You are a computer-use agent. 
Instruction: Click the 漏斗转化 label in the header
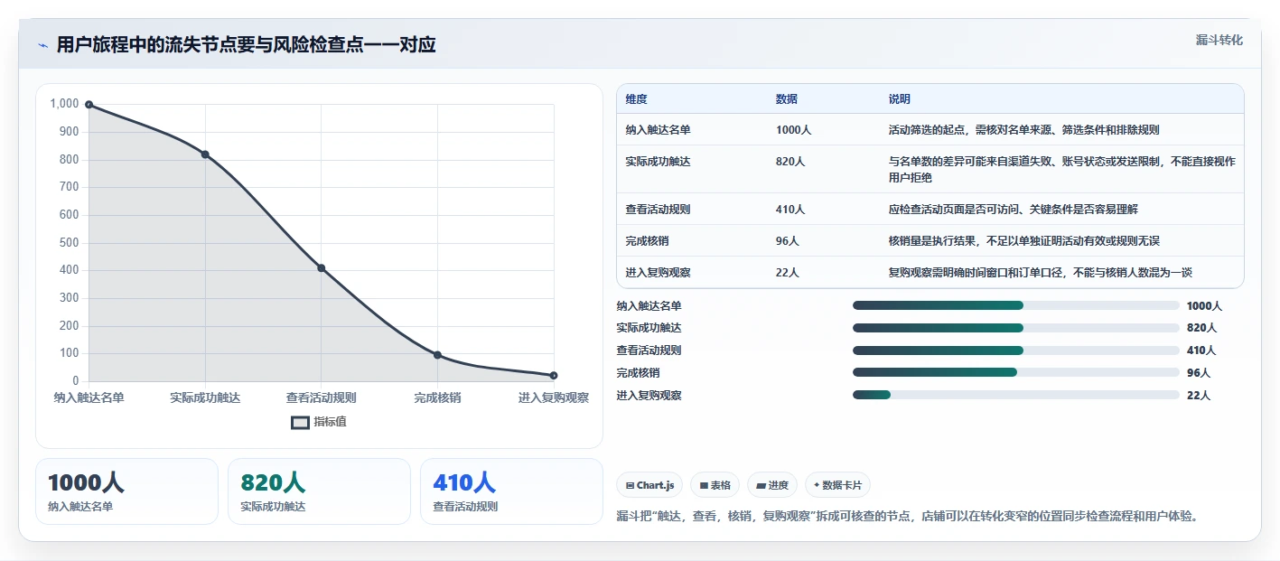click(x=1219, y=40)
